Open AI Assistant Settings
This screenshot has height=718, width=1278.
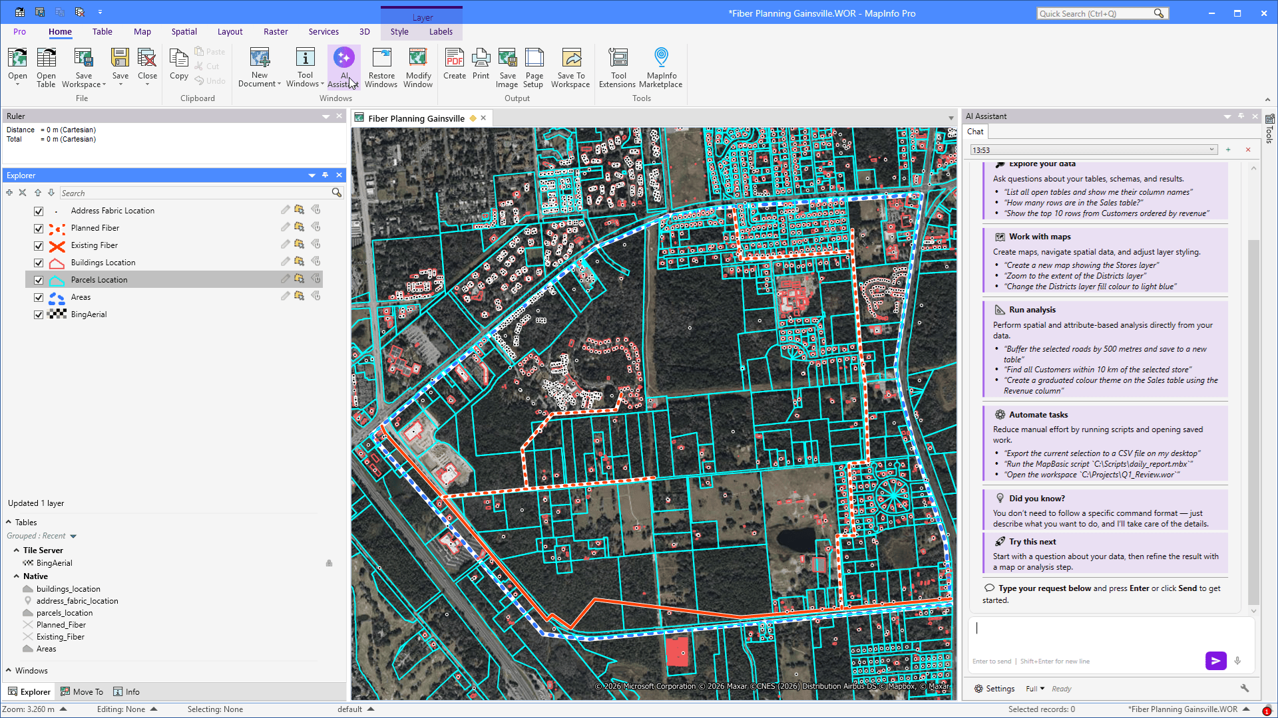tap(994, 689)
